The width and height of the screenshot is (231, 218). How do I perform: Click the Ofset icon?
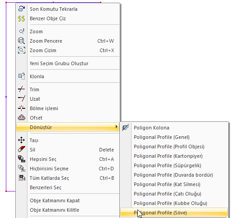point(22,118)
